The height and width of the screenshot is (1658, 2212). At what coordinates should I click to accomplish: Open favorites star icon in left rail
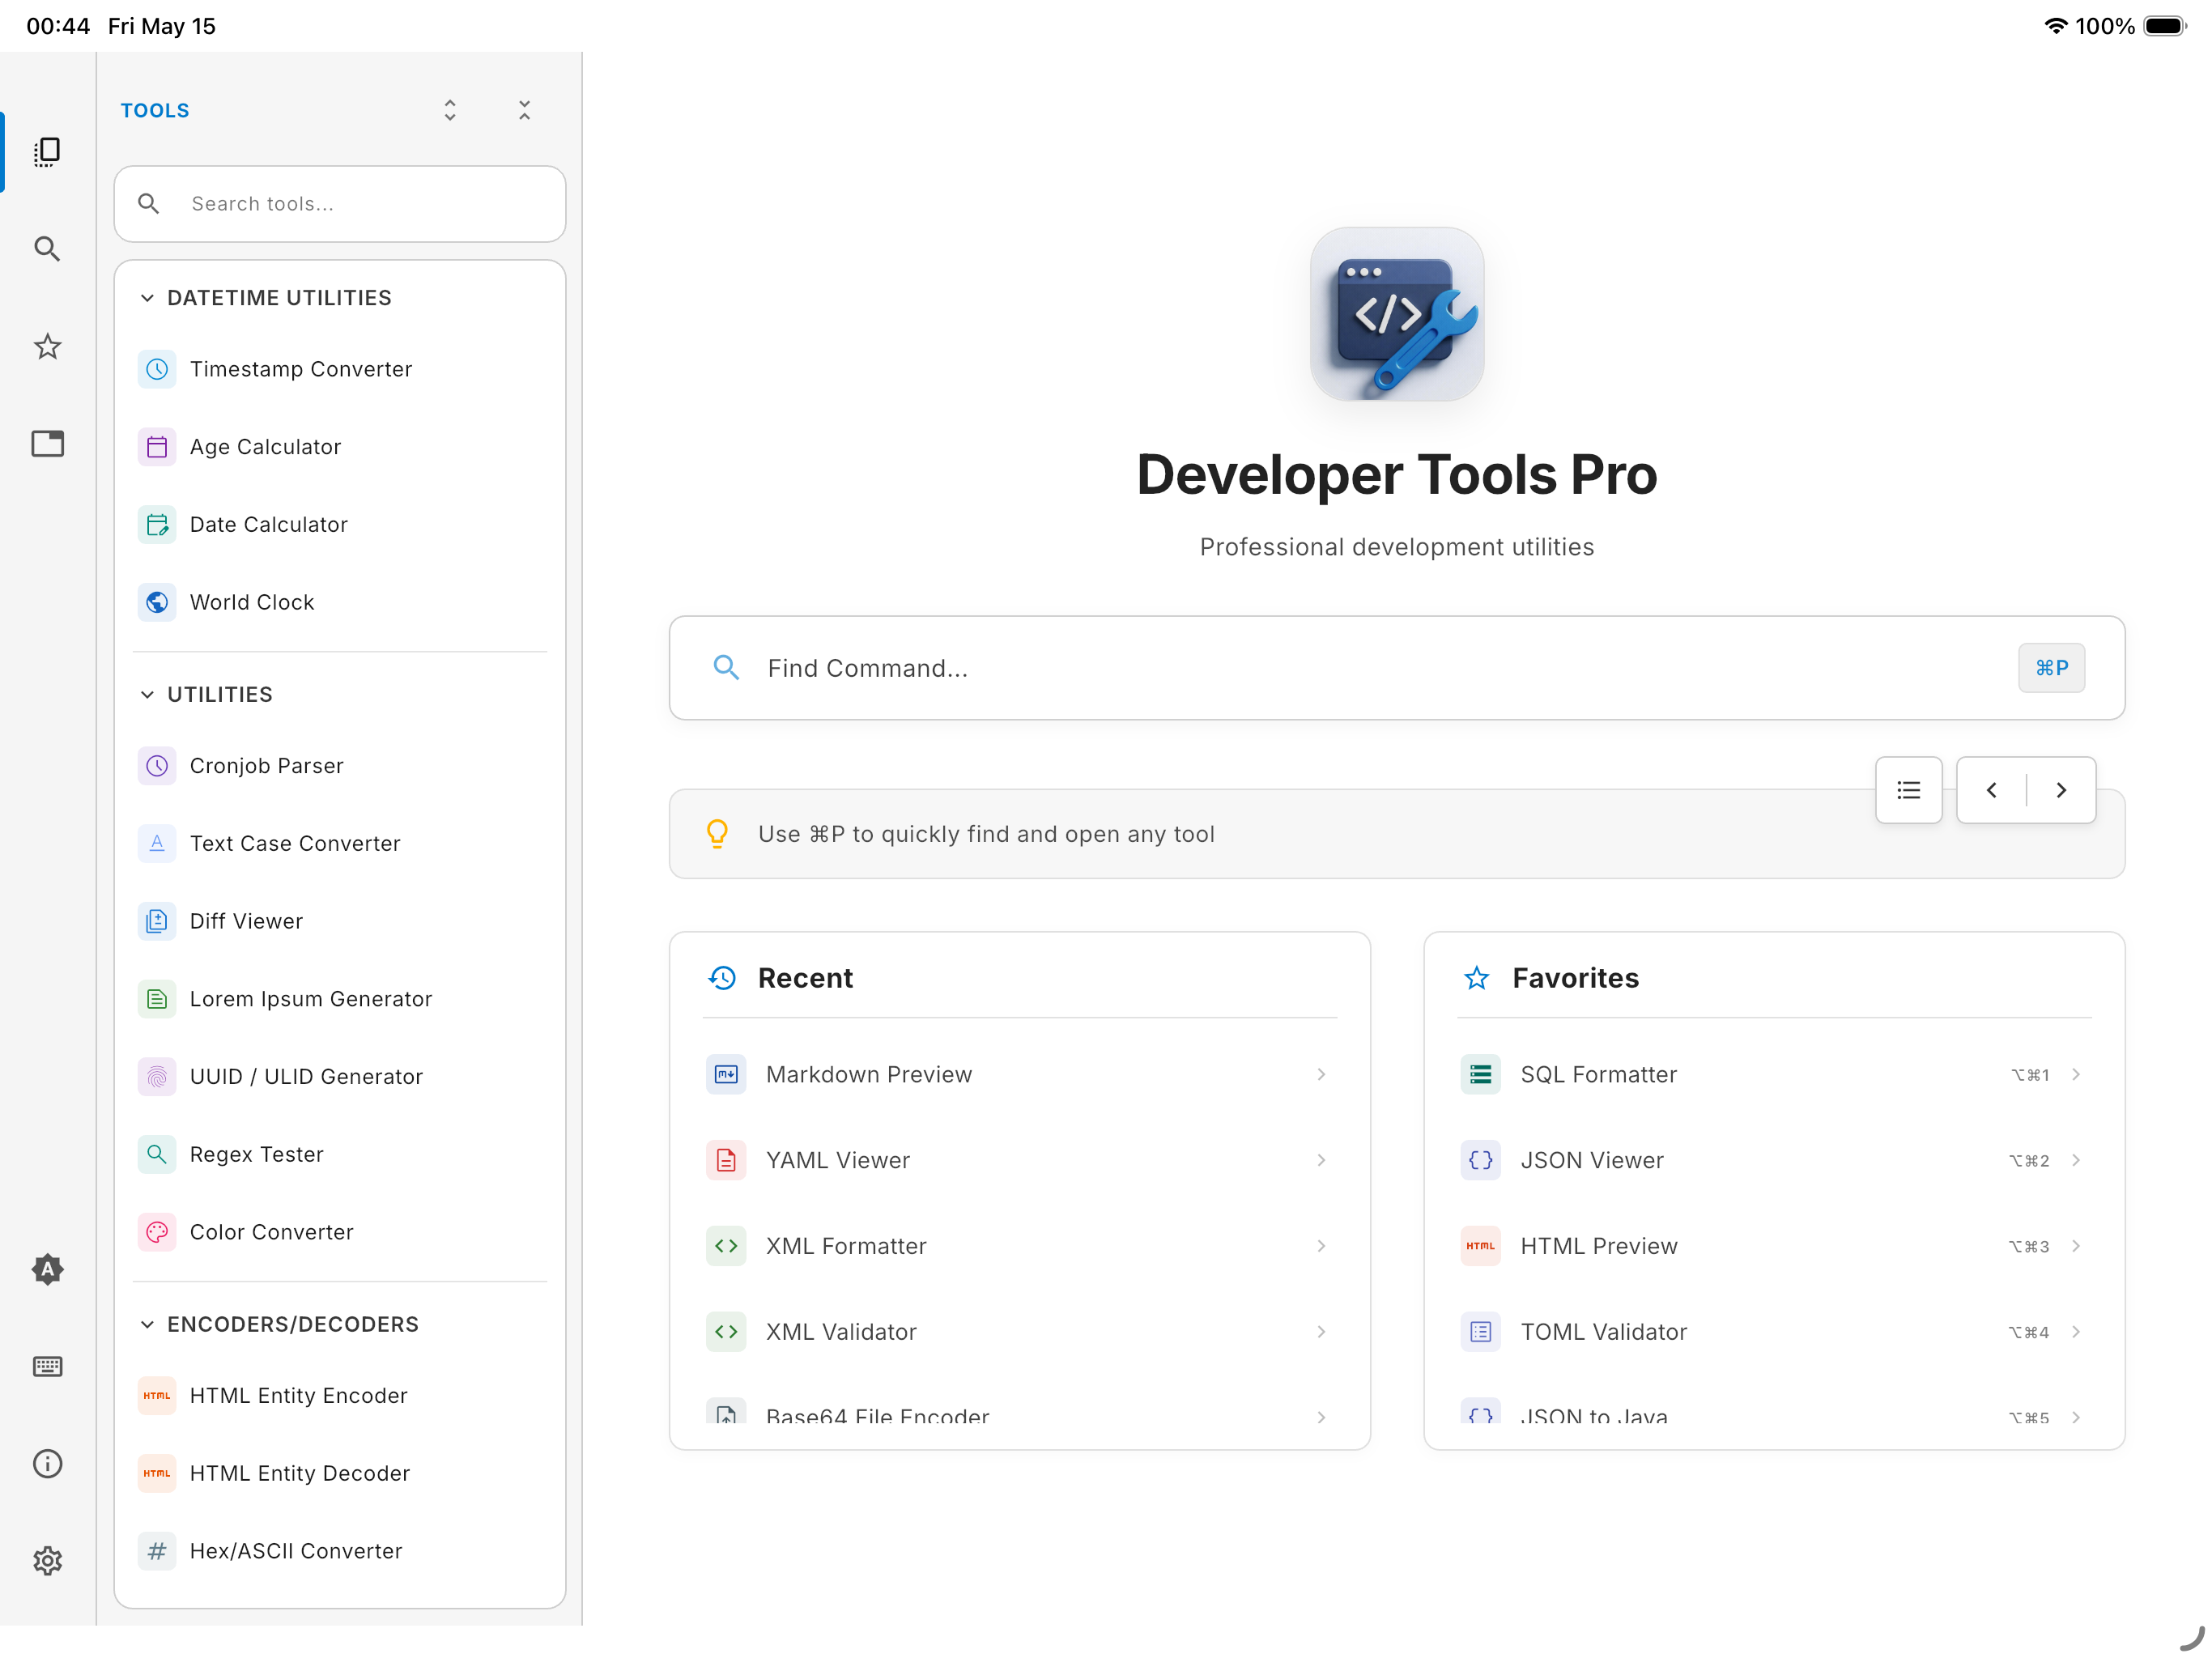[47, 347]
